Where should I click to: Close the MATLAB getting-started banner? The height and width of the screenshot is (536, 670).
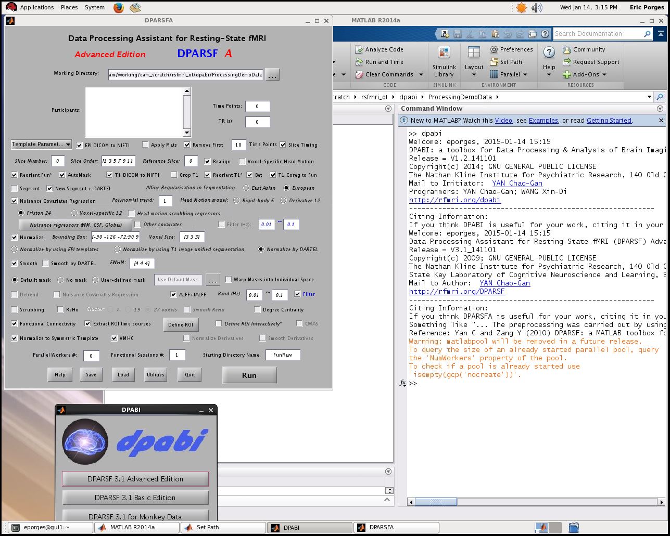tap(661, 120)
